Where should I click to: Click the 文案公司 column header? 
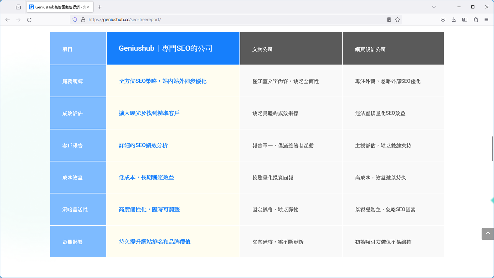(291, 48)
